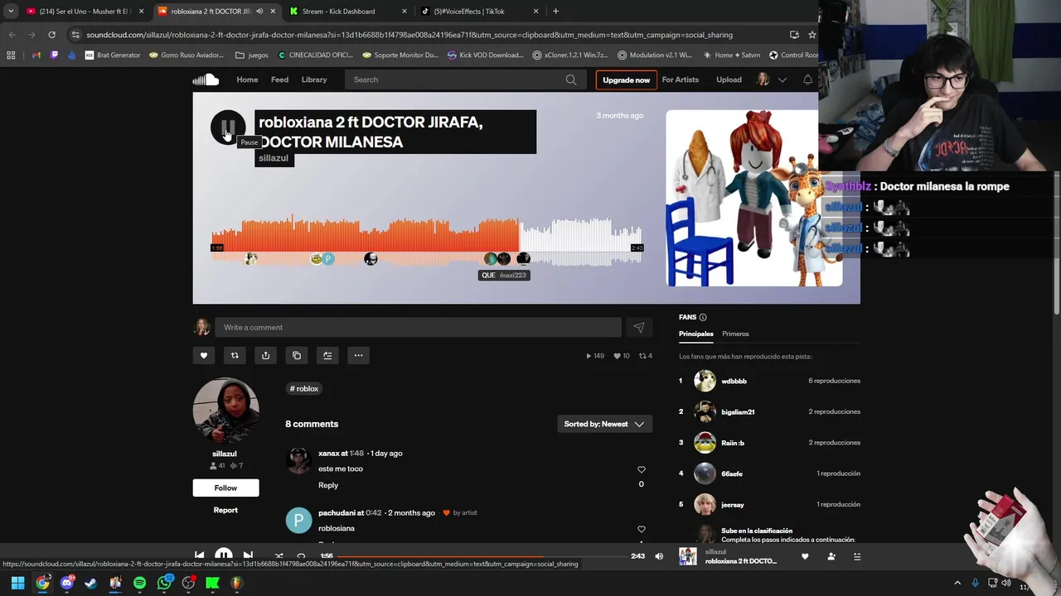Open the For Artists link
The height and width of the screenshot is (596, 1061).
pos(681,79)
